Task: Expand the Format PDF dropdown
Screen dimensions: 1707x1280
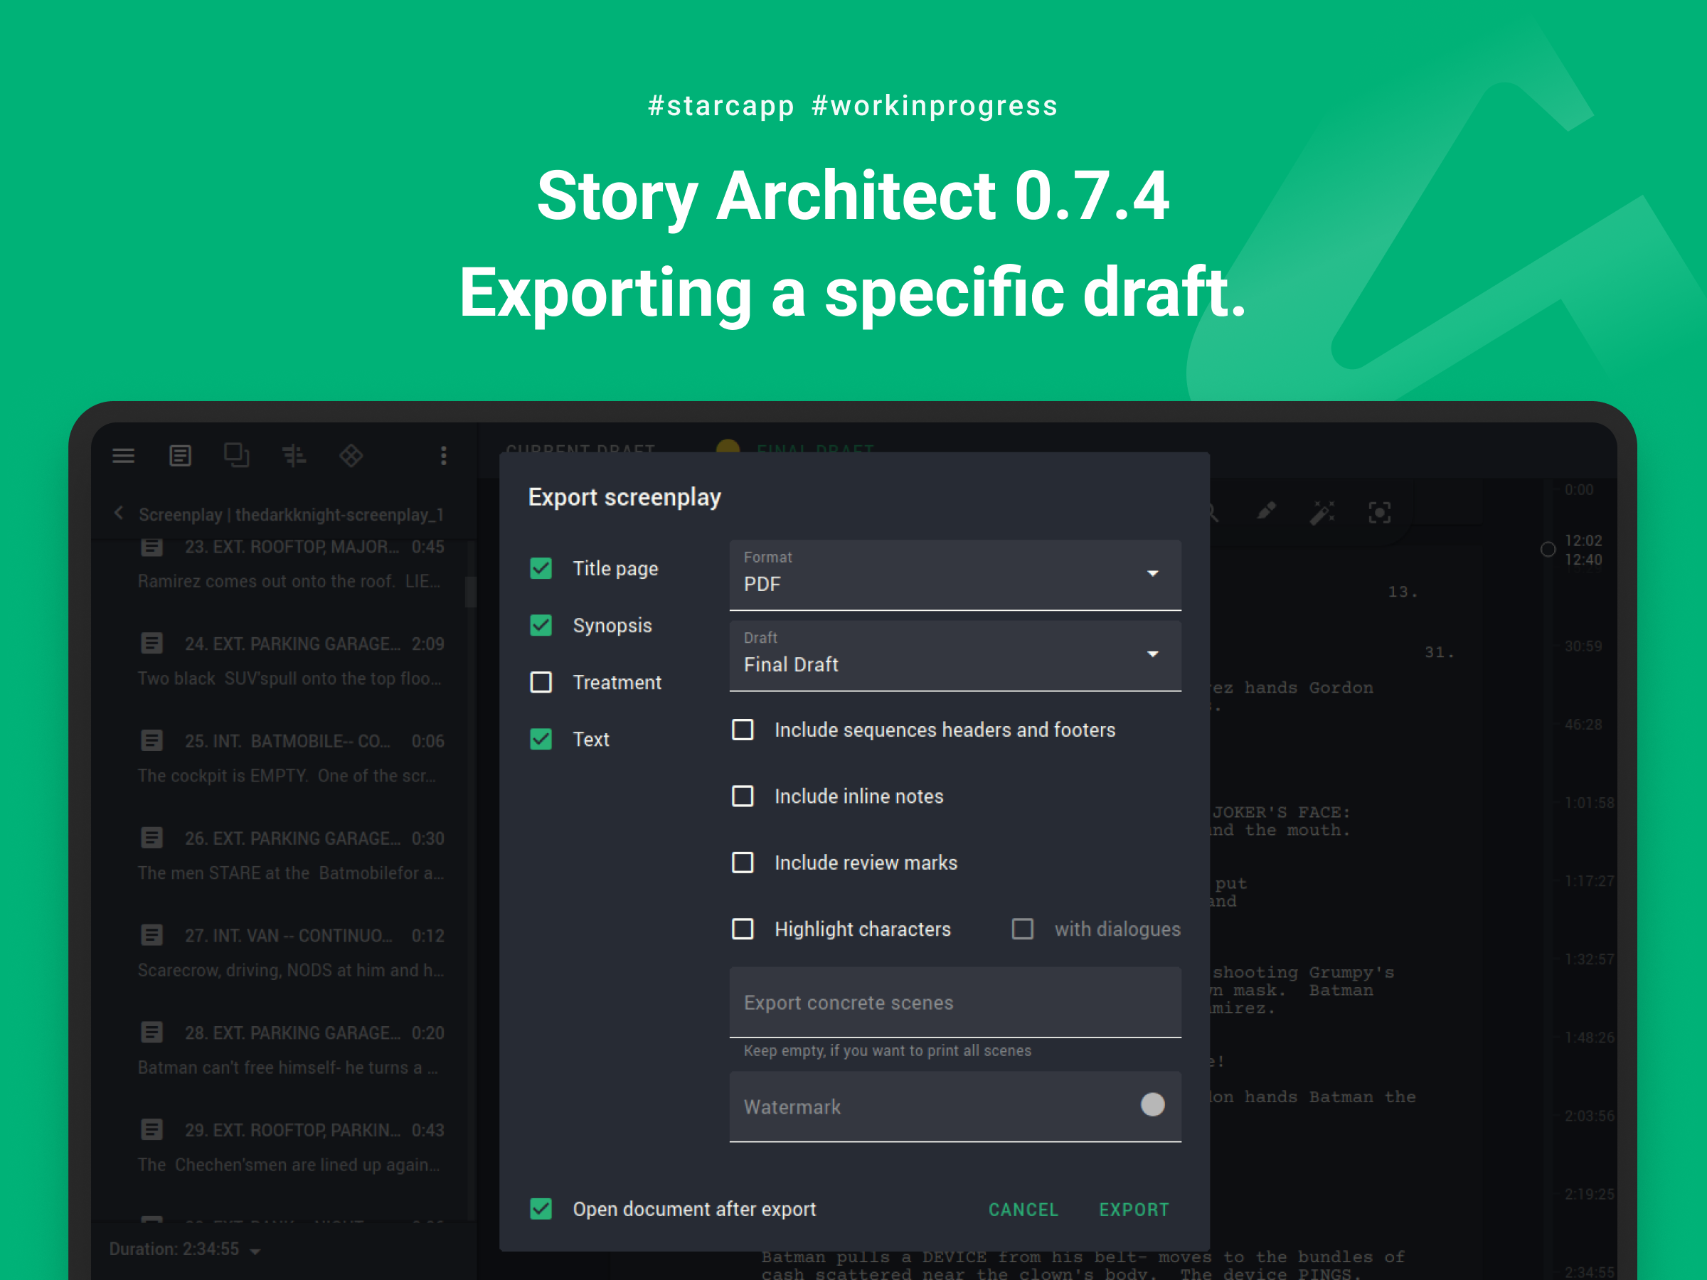Action: pyautogui.click(x=954, y=575)
